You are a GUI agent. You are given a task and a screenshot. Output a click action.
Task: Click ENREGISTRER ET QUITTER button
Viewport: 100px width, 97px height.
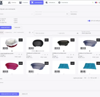click(x=9, y=94)
